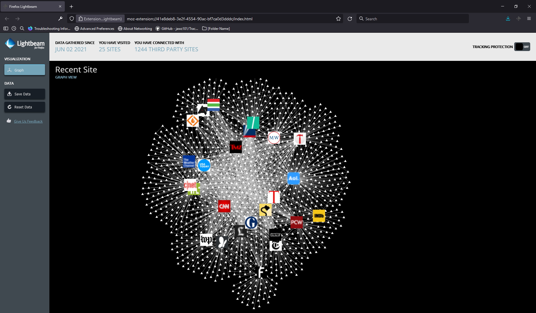Click the GRAPH VIEW label
This screenshot has height=313, width=536.
click(x=66, y=77)
